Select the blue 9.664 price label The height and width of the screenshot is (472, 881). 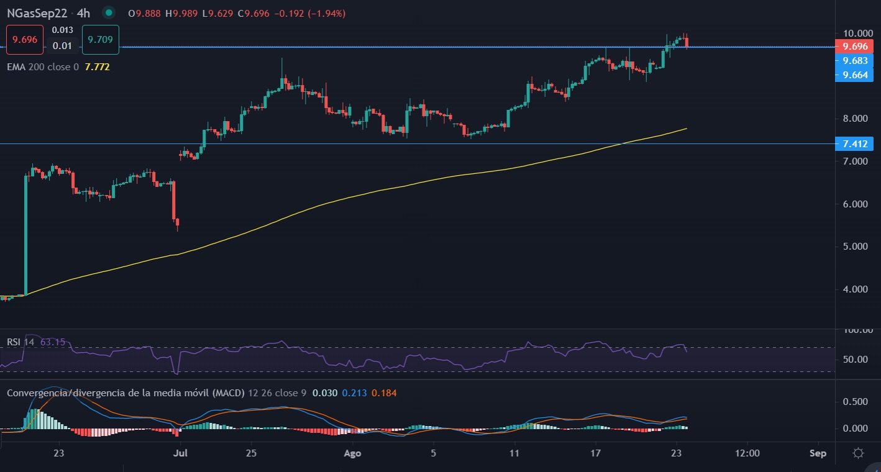click(x=855, y=75)
